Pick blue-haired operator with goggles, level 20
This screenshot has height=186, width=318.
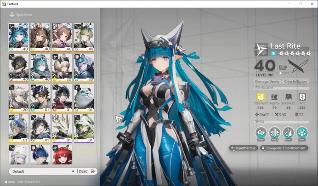84,68
